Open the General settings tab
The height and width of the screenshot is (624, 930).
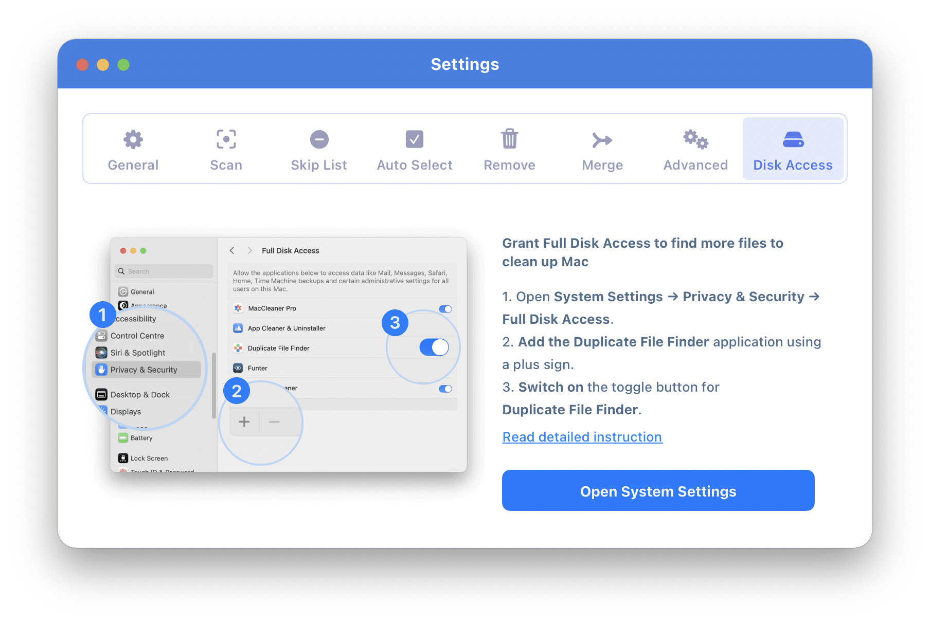(x=133, y=149)
